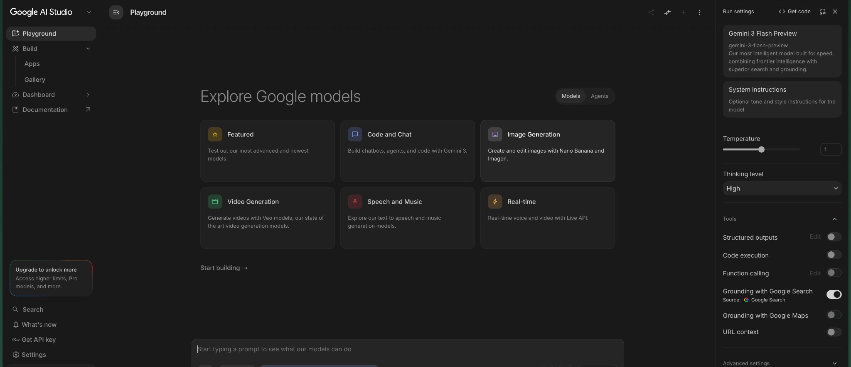Click the plus new chat icon
The height and width of the screenshot is (367, 851).
[683, 12]
